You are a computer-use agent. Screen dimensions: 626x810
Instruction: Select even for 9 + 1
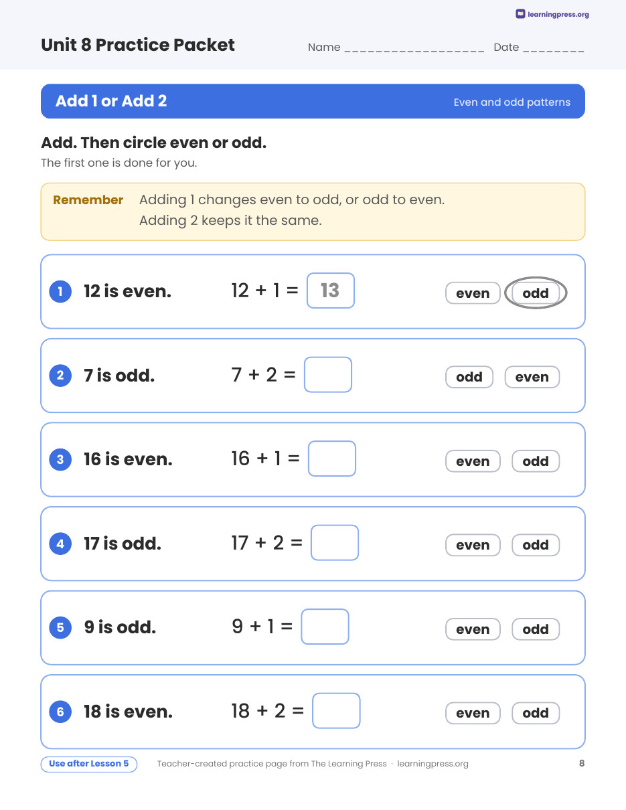click(473, 629)
